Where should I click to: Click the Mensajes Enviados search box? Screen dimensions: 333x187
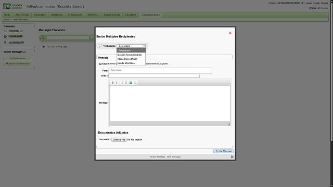click(68, 38)
